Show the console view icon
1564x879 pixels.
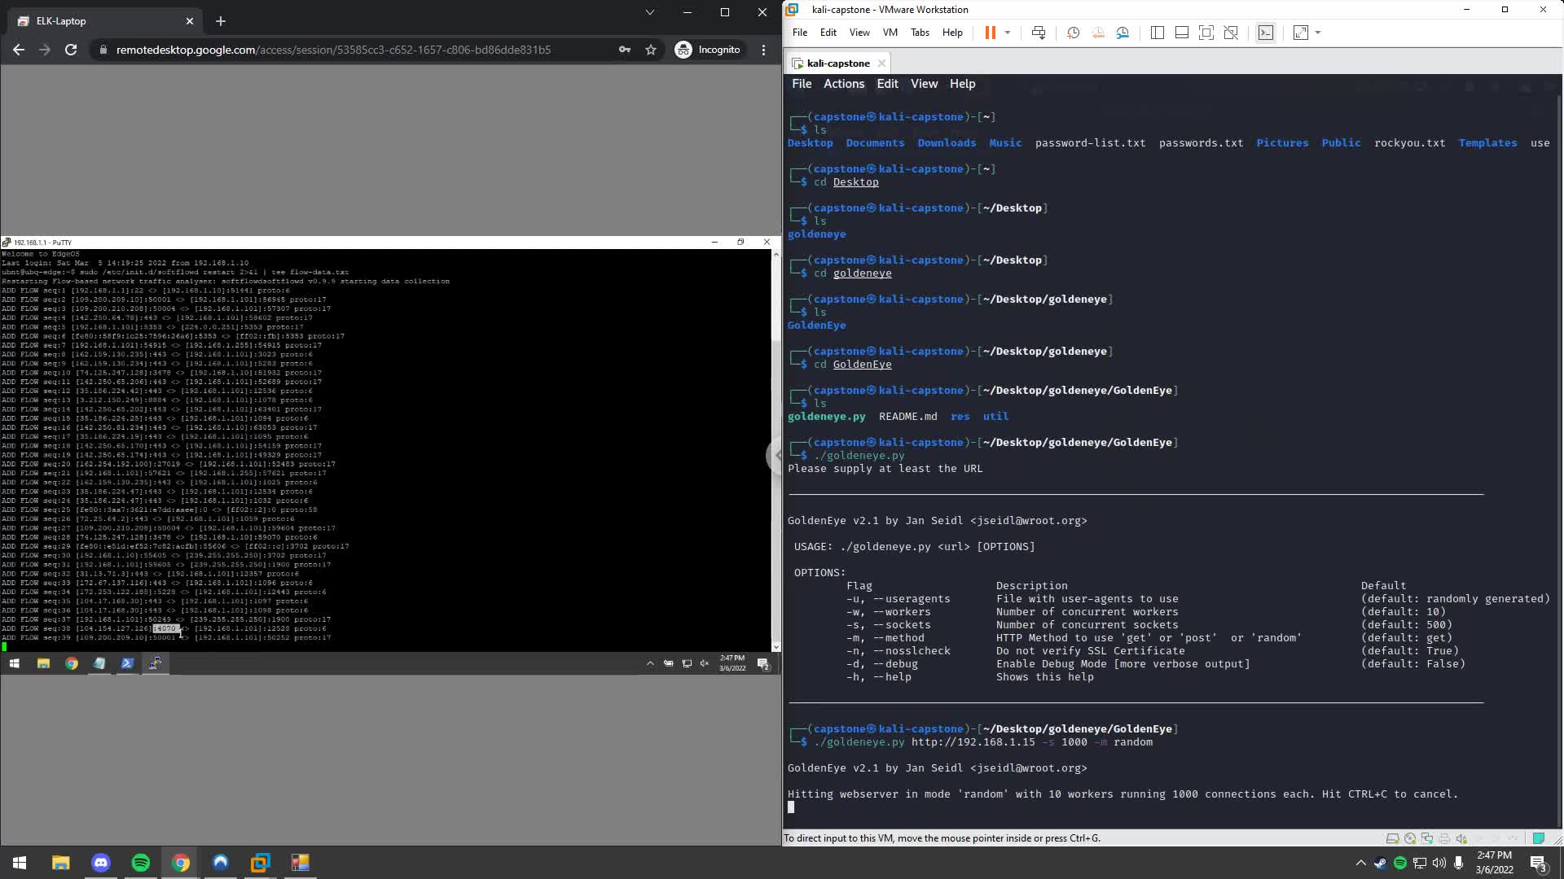click(1265, 33)
